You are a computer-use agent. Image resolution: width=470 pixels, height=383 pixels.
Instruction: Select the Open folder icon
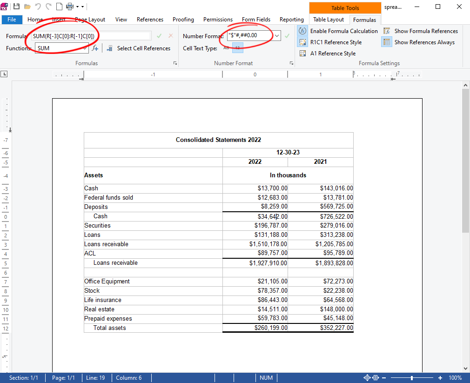[27, 7]
